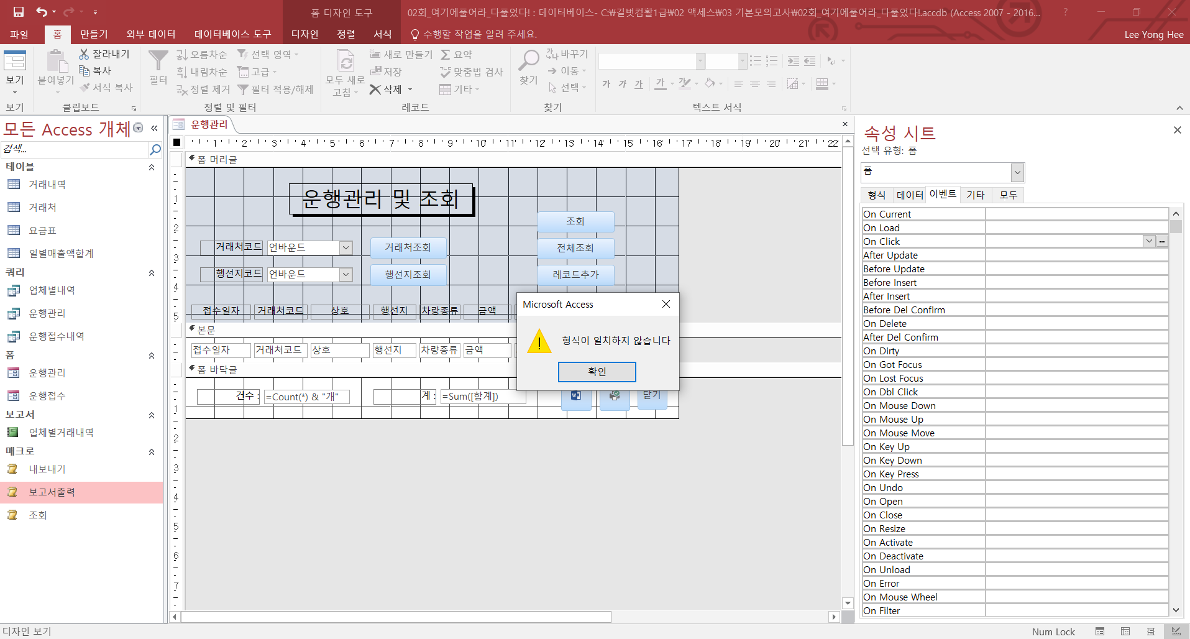Image resolution: width=1190 pixels, height=639 pixels.
Task: Open the 보고서출력 macro in navigation pane
Action: [52, 492]
